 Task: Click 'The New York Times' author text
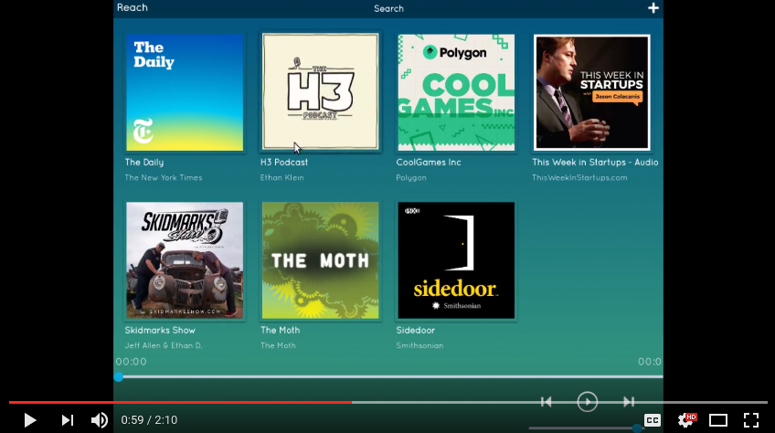click(x=163, y=177)
